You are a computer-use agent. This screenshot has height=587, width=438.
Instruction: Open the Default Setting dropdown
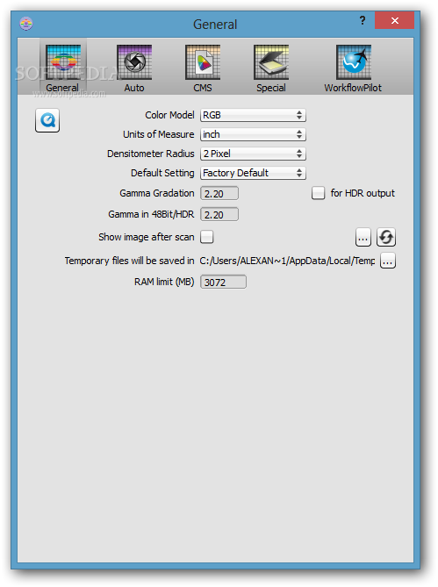click(x=253, y=173)
